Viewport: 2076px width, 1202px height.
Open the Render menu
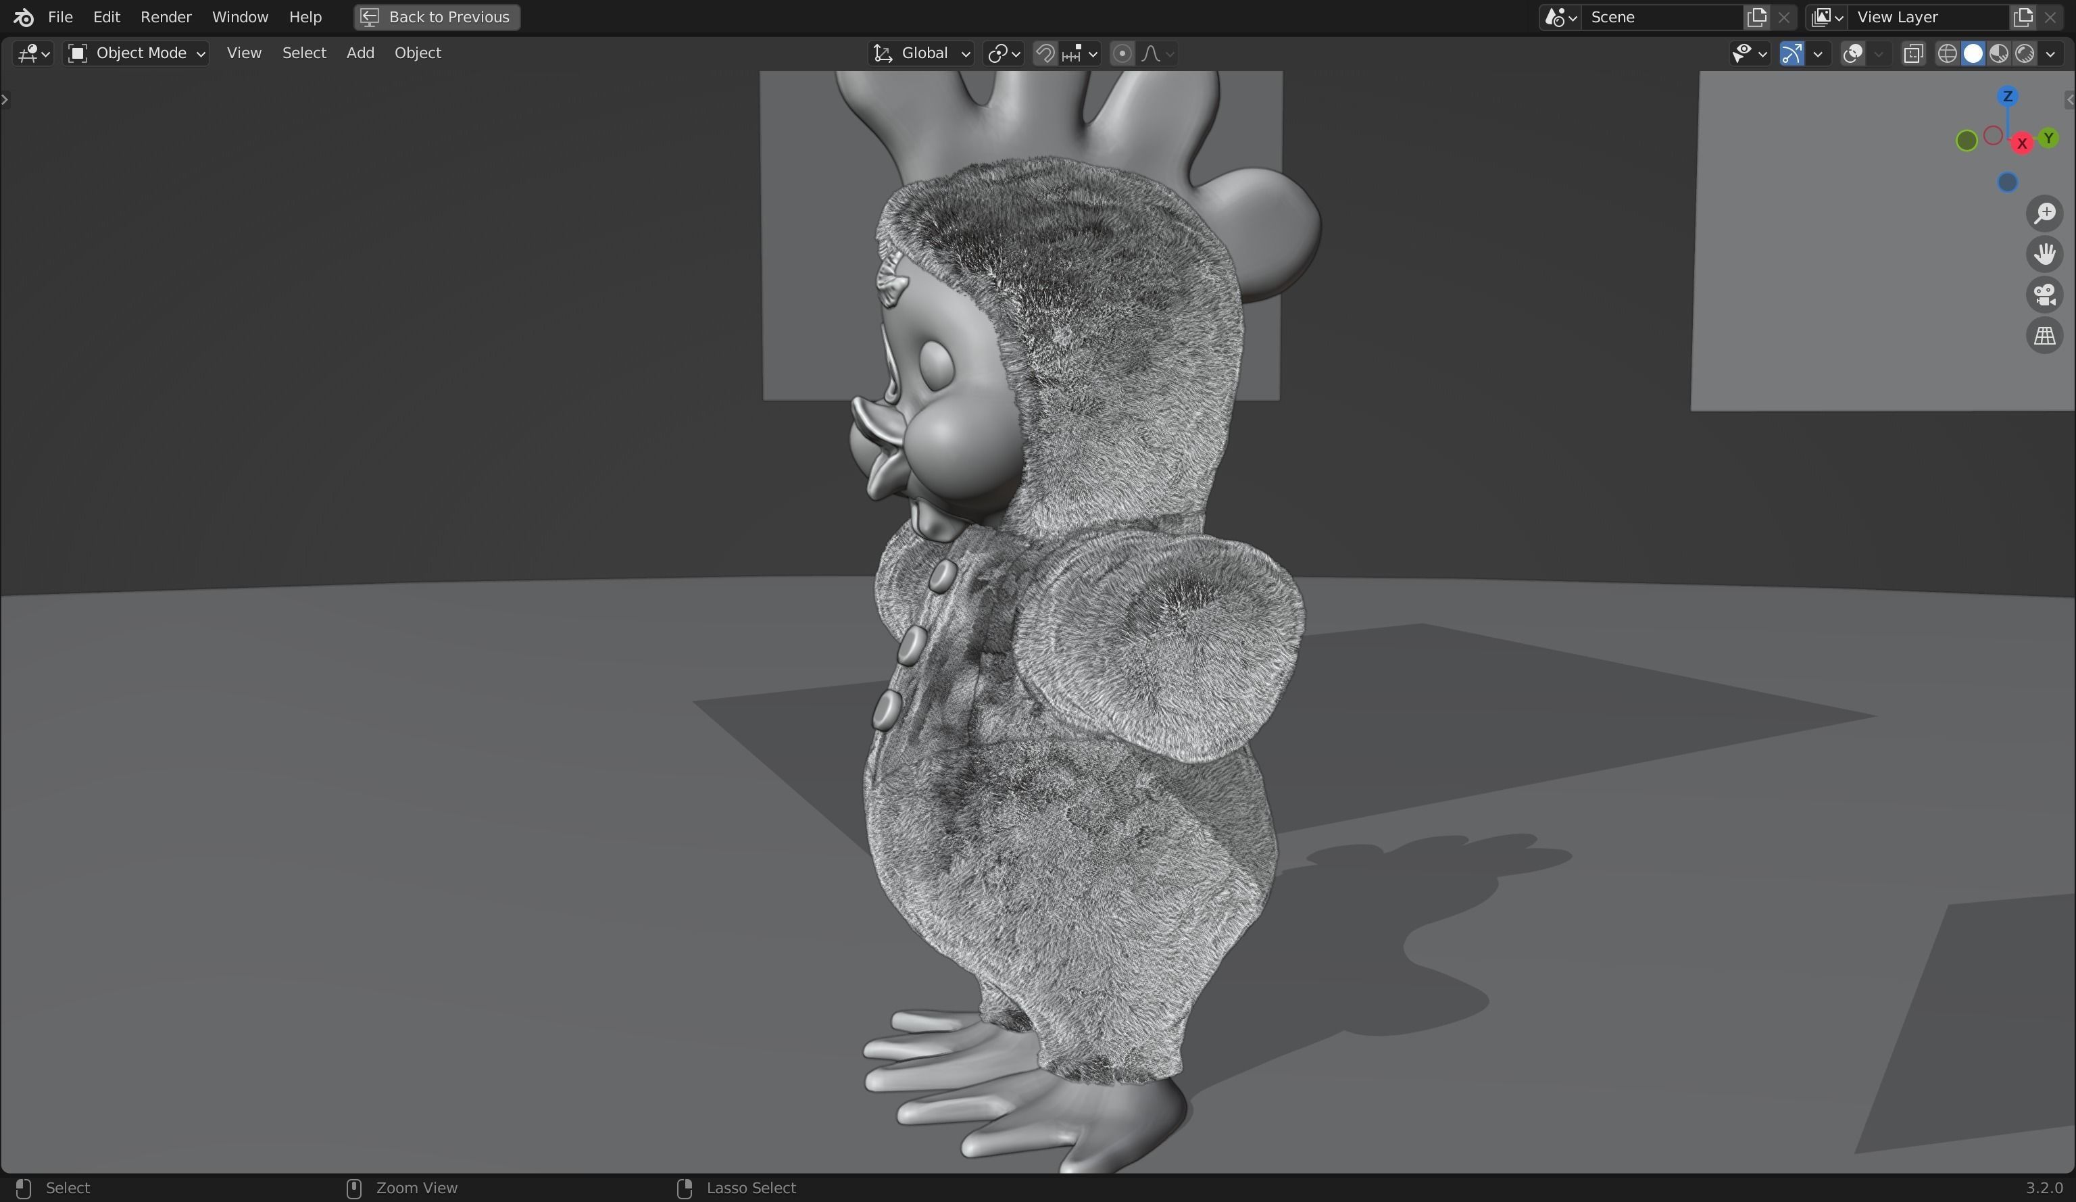166,18
